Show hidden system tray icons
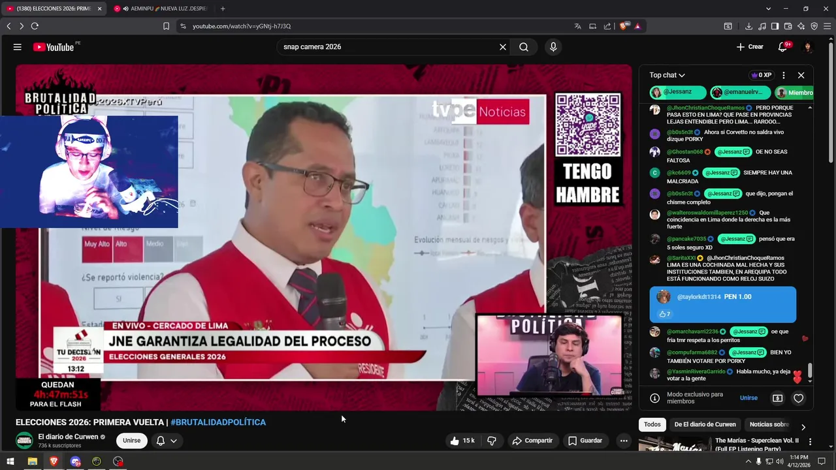This screenshot has height=470, width=836. tap(748, 461)
